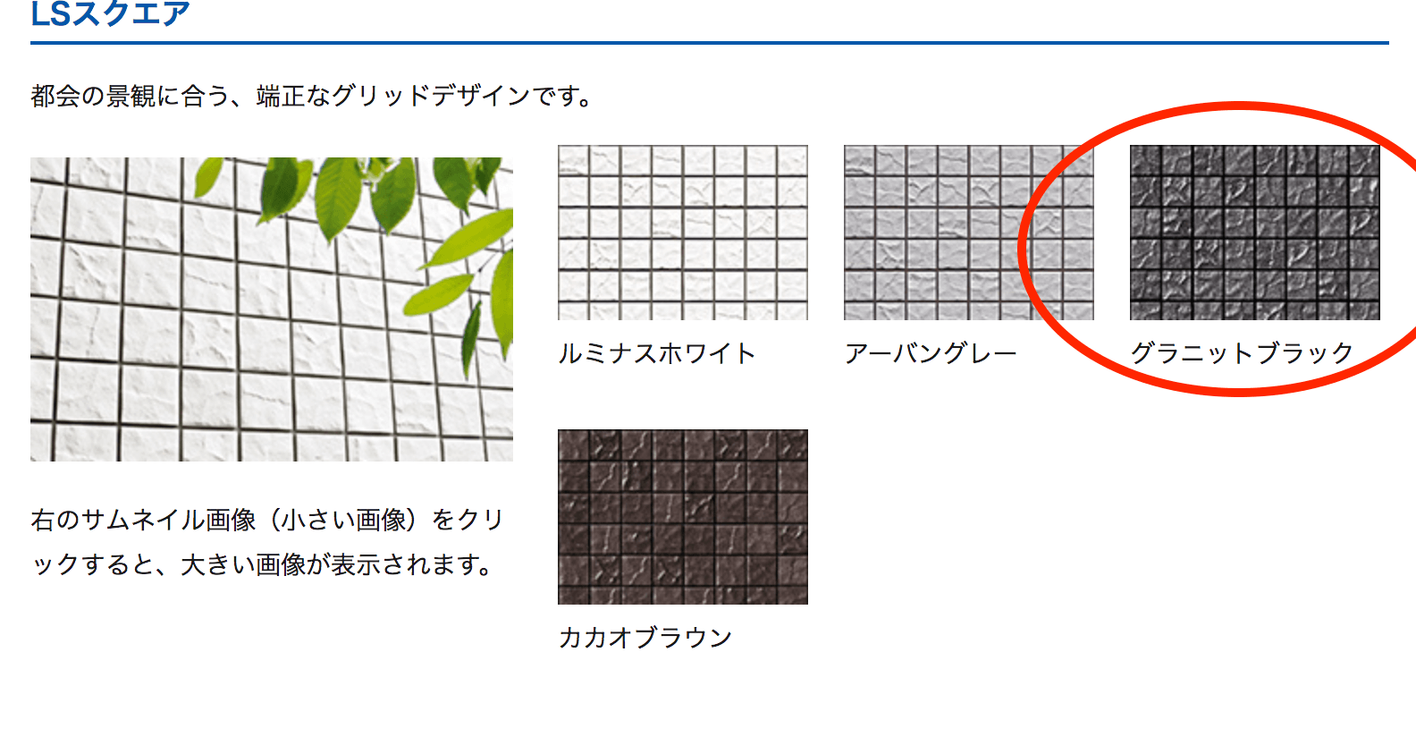Click the large white tile wall photo
This screenshot has width=1416, height=737.
(272, 309)
